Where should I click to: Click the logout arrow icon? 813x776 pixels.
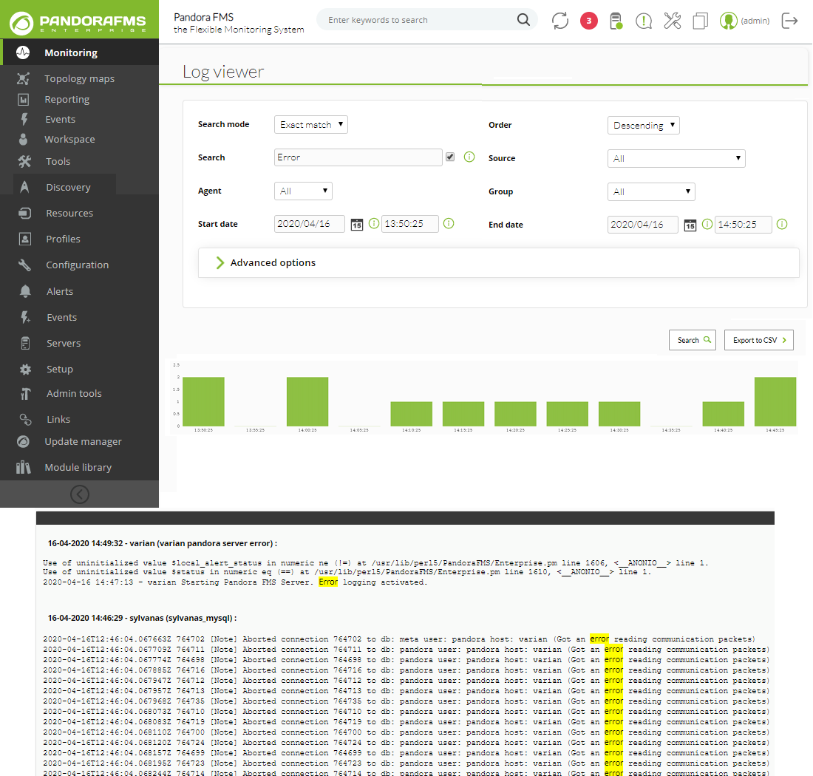(789, 21)
